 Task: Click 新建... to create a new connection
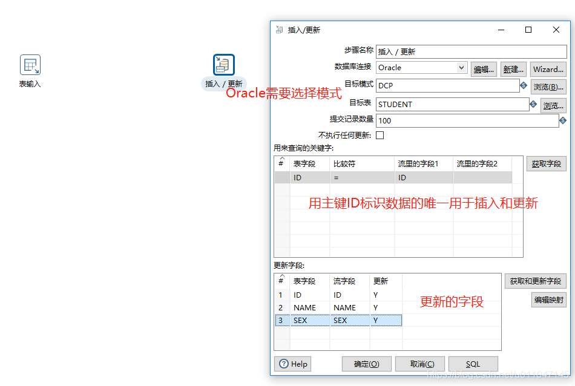tap(513, 68)
